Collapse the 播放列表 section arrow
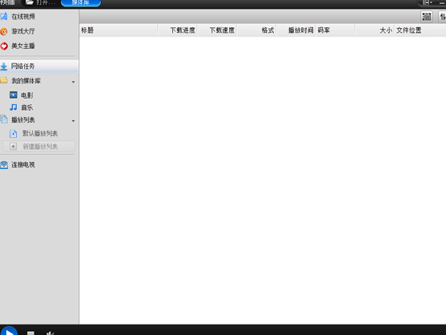Screen dimensions: 446x335 pyautogui.click(x=73, y=121)
